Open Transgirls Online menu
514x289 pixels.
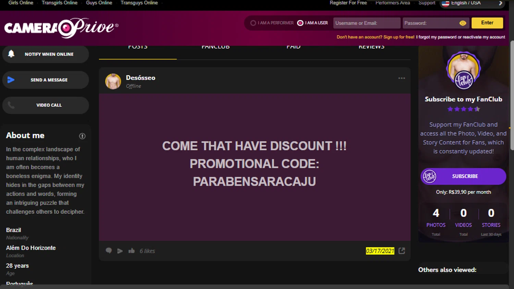[60, 3]
